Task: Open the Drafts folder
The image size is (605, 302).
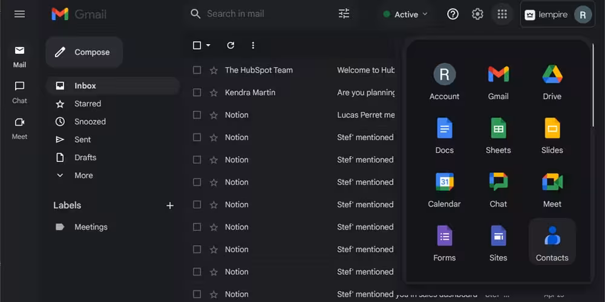Action: [x=85, y=158]
